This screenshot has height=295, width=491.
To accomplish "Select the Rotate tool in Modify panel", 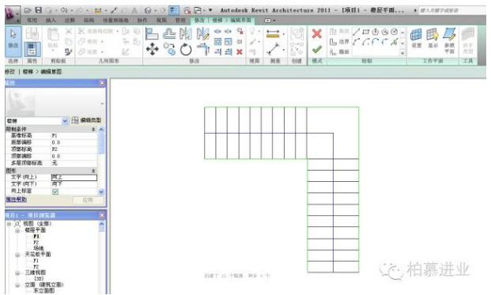I will click(x=186, y=50).
